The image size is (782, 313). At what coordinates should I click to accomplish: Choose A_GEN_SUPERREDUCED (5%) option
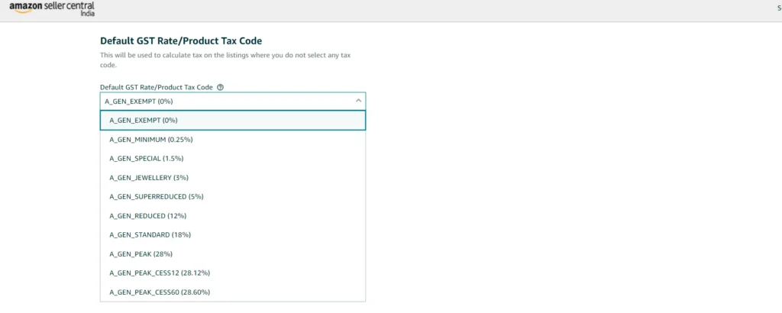(156, 197)
